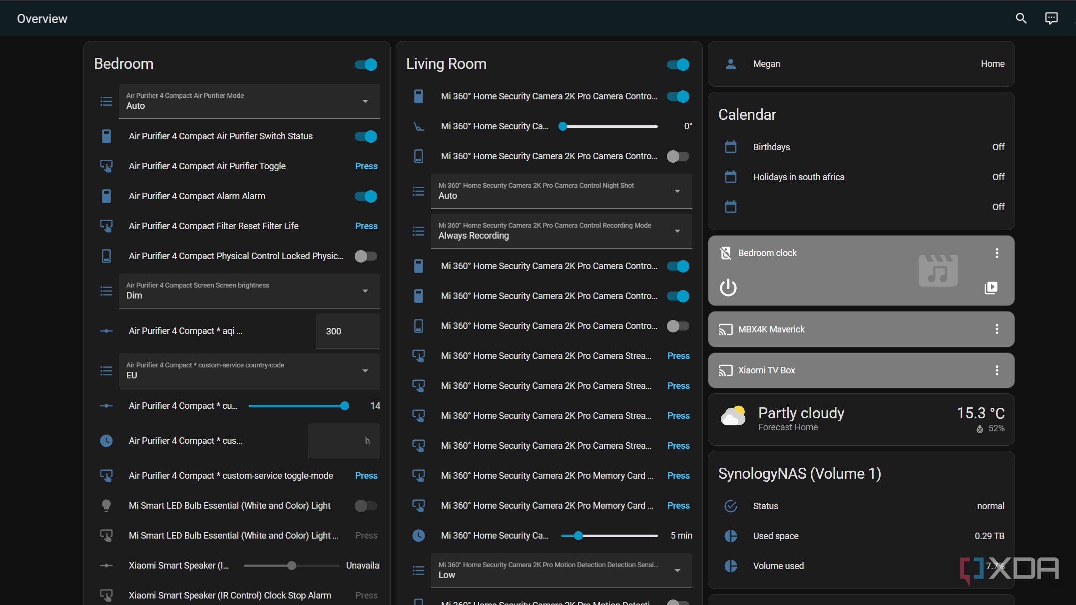Click SynologyNAS Status check icon

click(x=731, y=506)
